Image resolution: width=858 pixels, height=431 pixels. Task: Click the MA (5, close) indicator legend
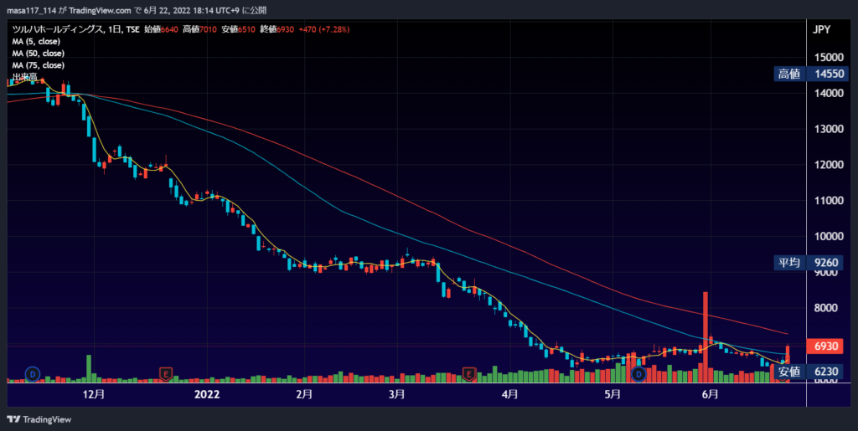click(36, 42)
